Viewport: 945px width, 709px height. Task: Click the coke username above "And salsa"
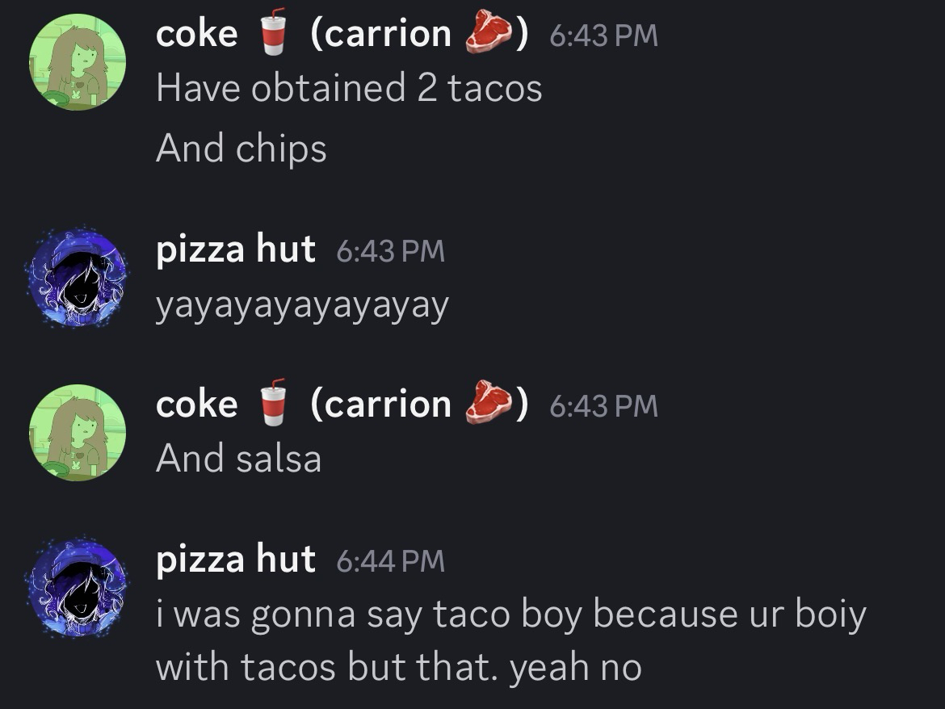pos(196,404)
